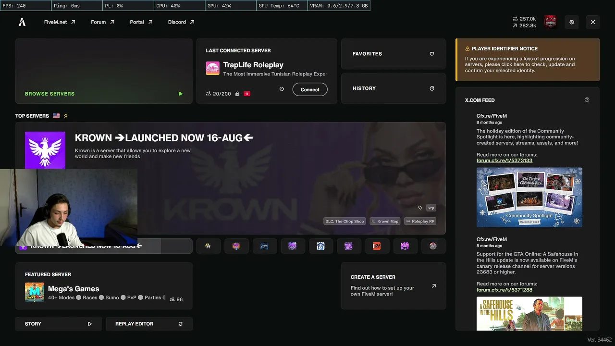The image size is (615, 346).
Task: Open the Portal link
Action: point(141,22)
